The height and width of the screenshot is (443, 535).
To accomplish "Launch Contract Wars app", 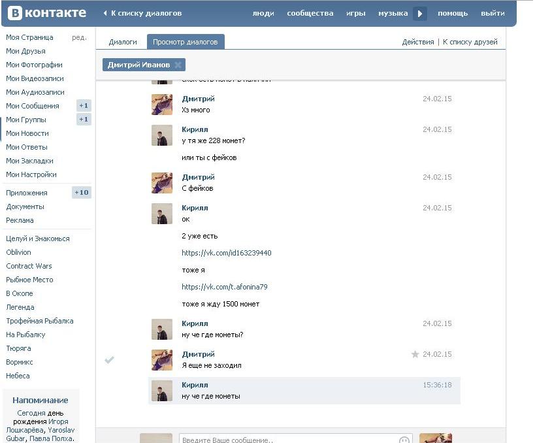I will click(x=29, y=266).
